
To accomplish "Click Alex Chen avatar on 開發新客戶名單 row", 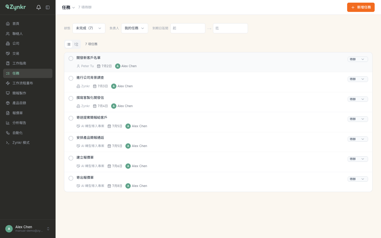I will point(118,66).
